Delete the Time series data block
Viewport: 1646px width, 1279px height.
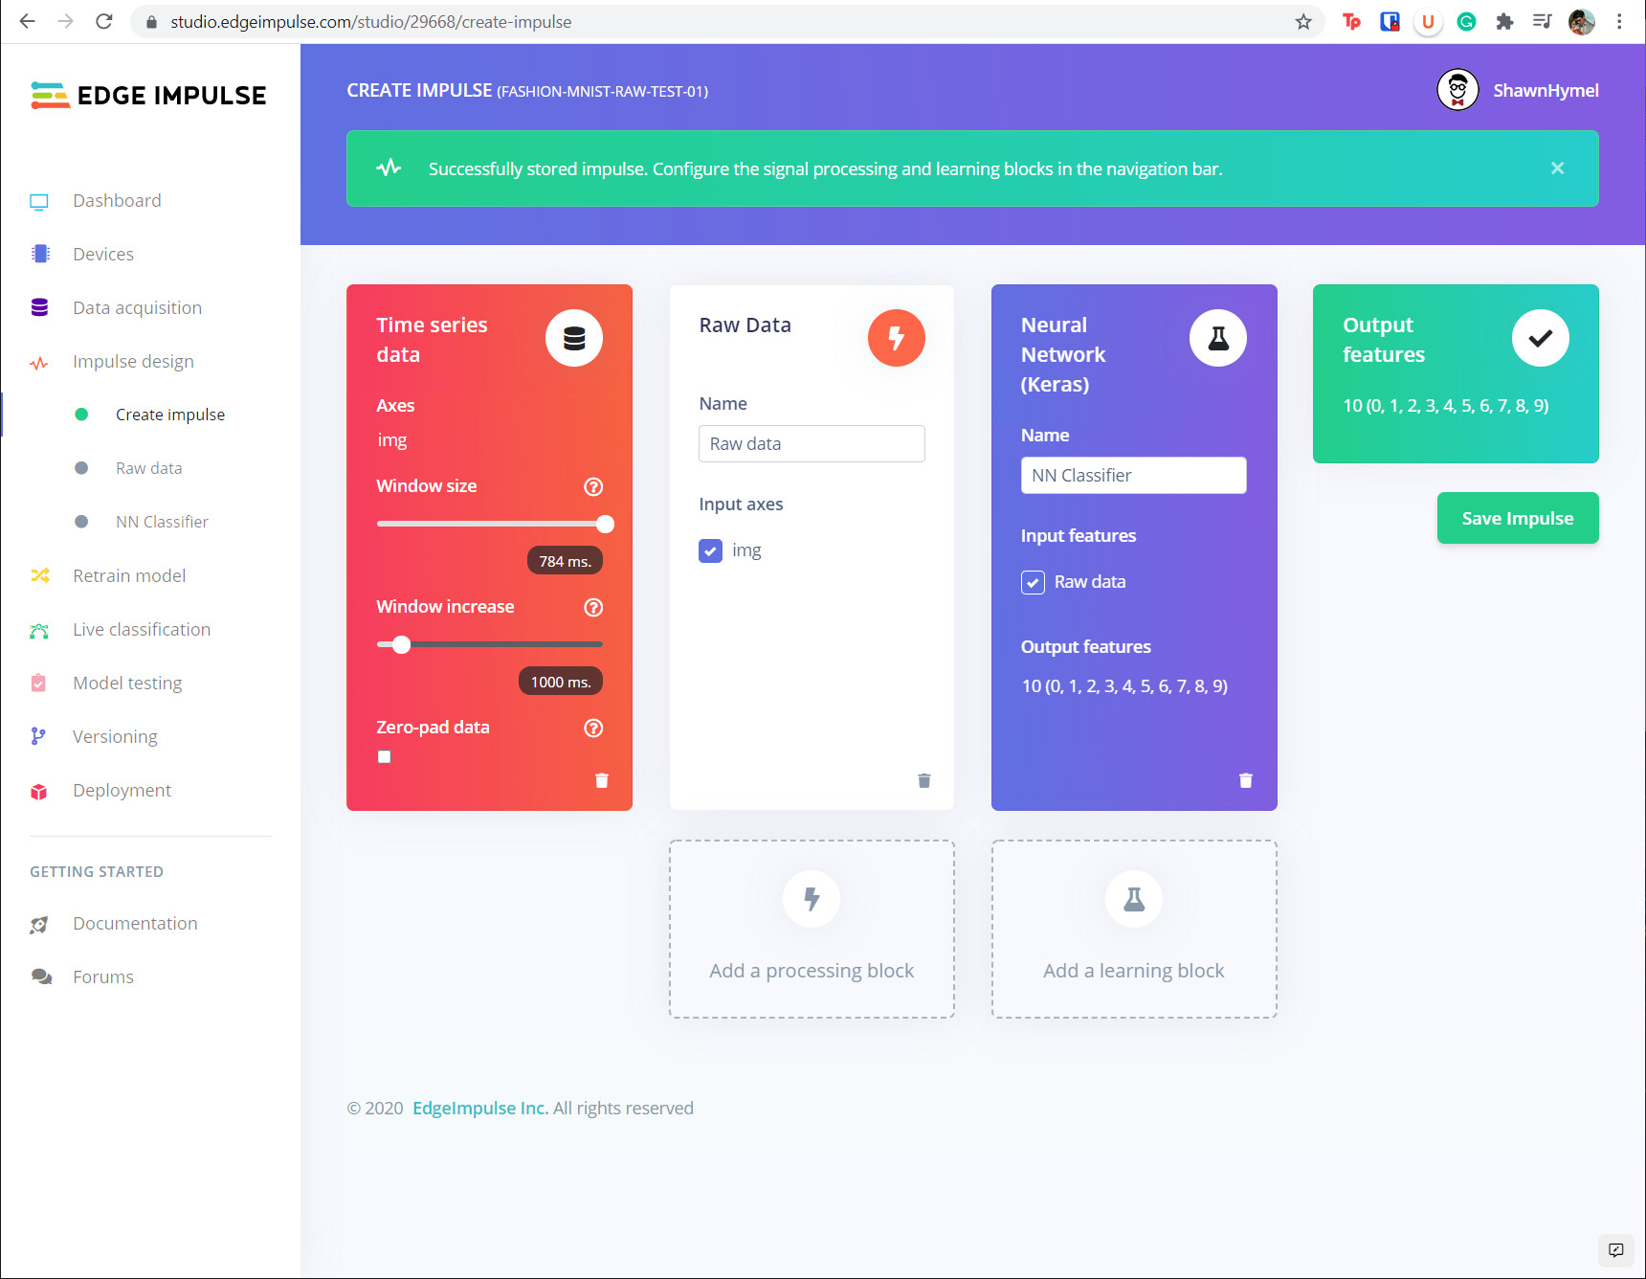[602, 780]
